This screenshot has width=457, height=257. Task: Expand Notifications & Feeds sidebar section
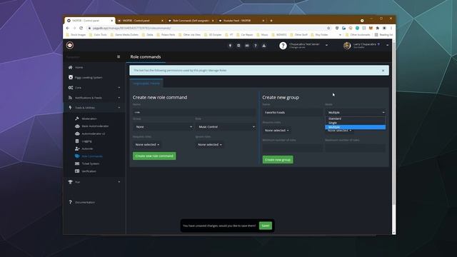[95, 98]
